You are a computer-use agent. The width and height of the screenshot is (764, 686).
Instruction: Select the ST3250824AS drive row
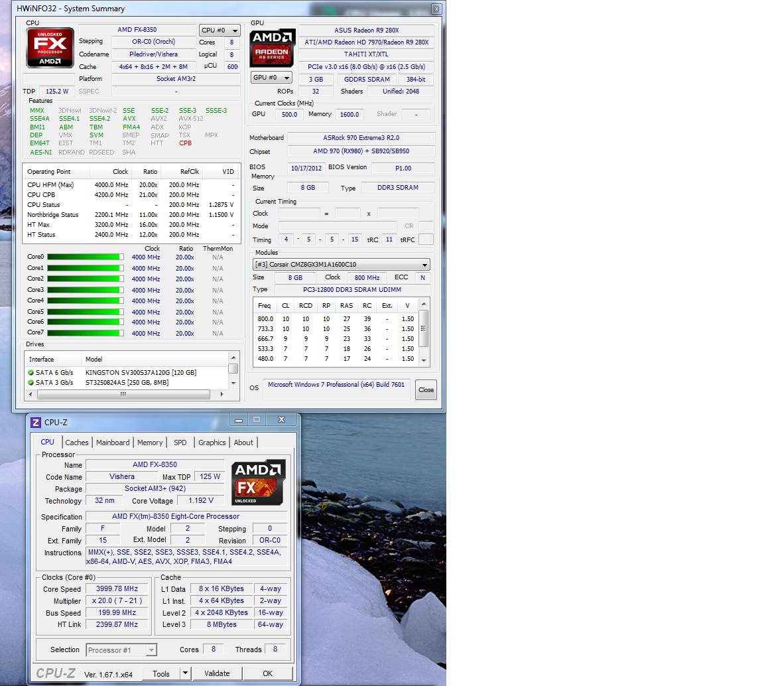point(127,383)
